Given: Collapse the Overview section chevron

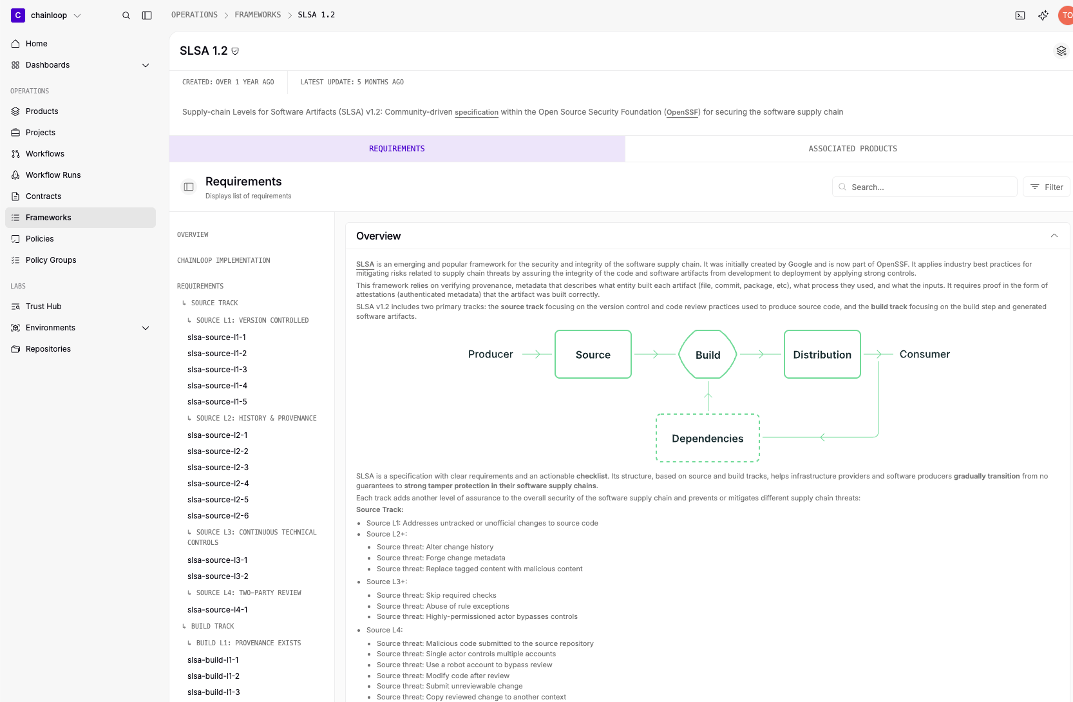Looking at the screenshot, I should pos(1054,236).
